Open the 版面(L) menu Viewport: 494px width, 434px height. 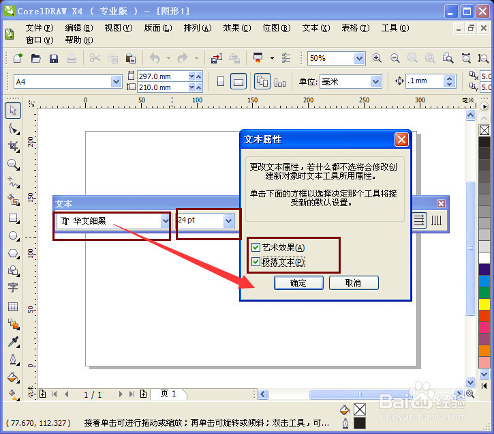[x=158, y=28]
